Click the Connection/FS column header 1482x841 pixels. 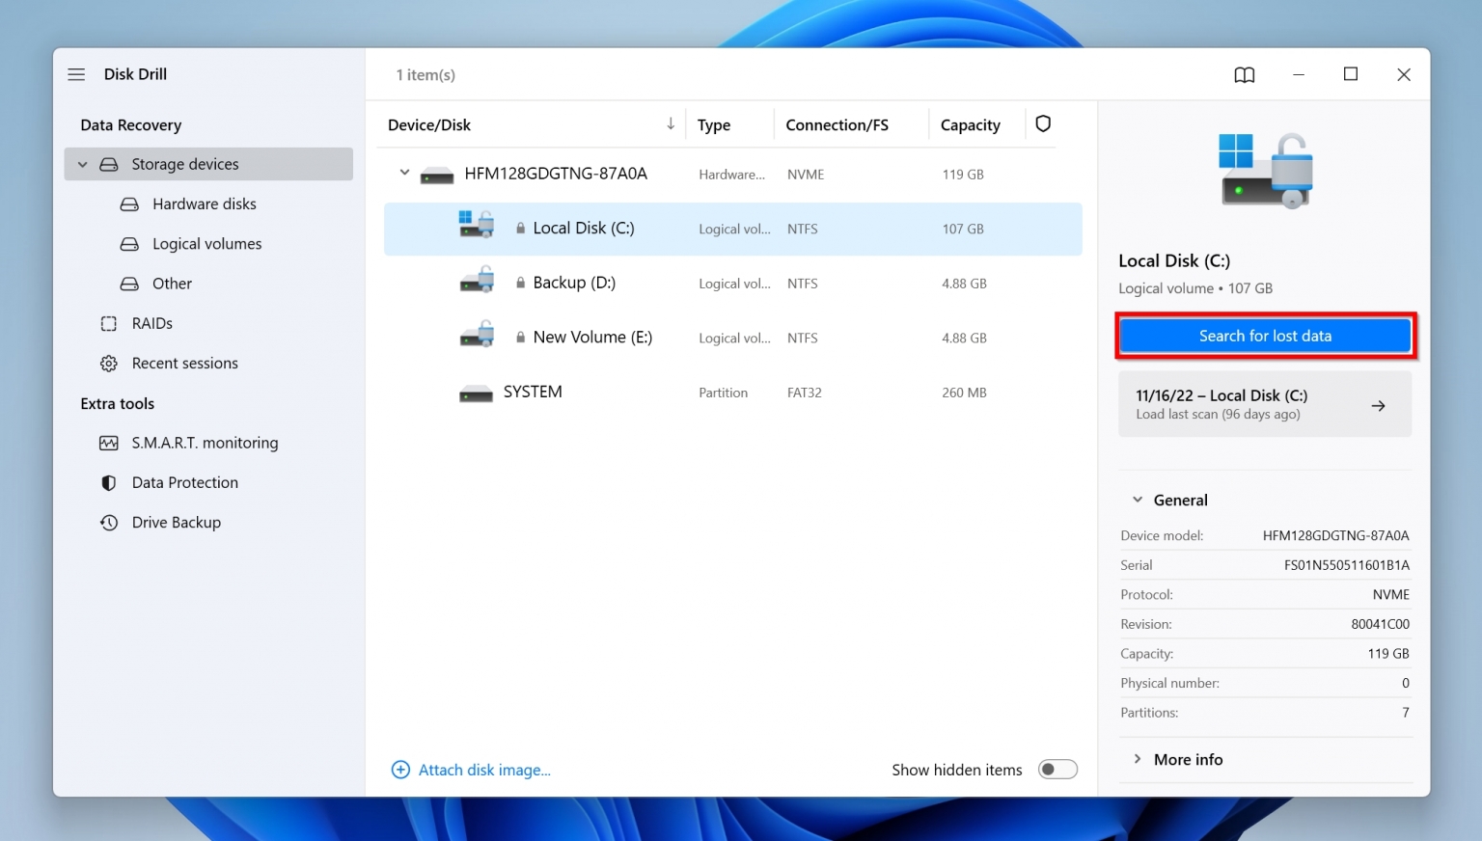coord(836,123)
